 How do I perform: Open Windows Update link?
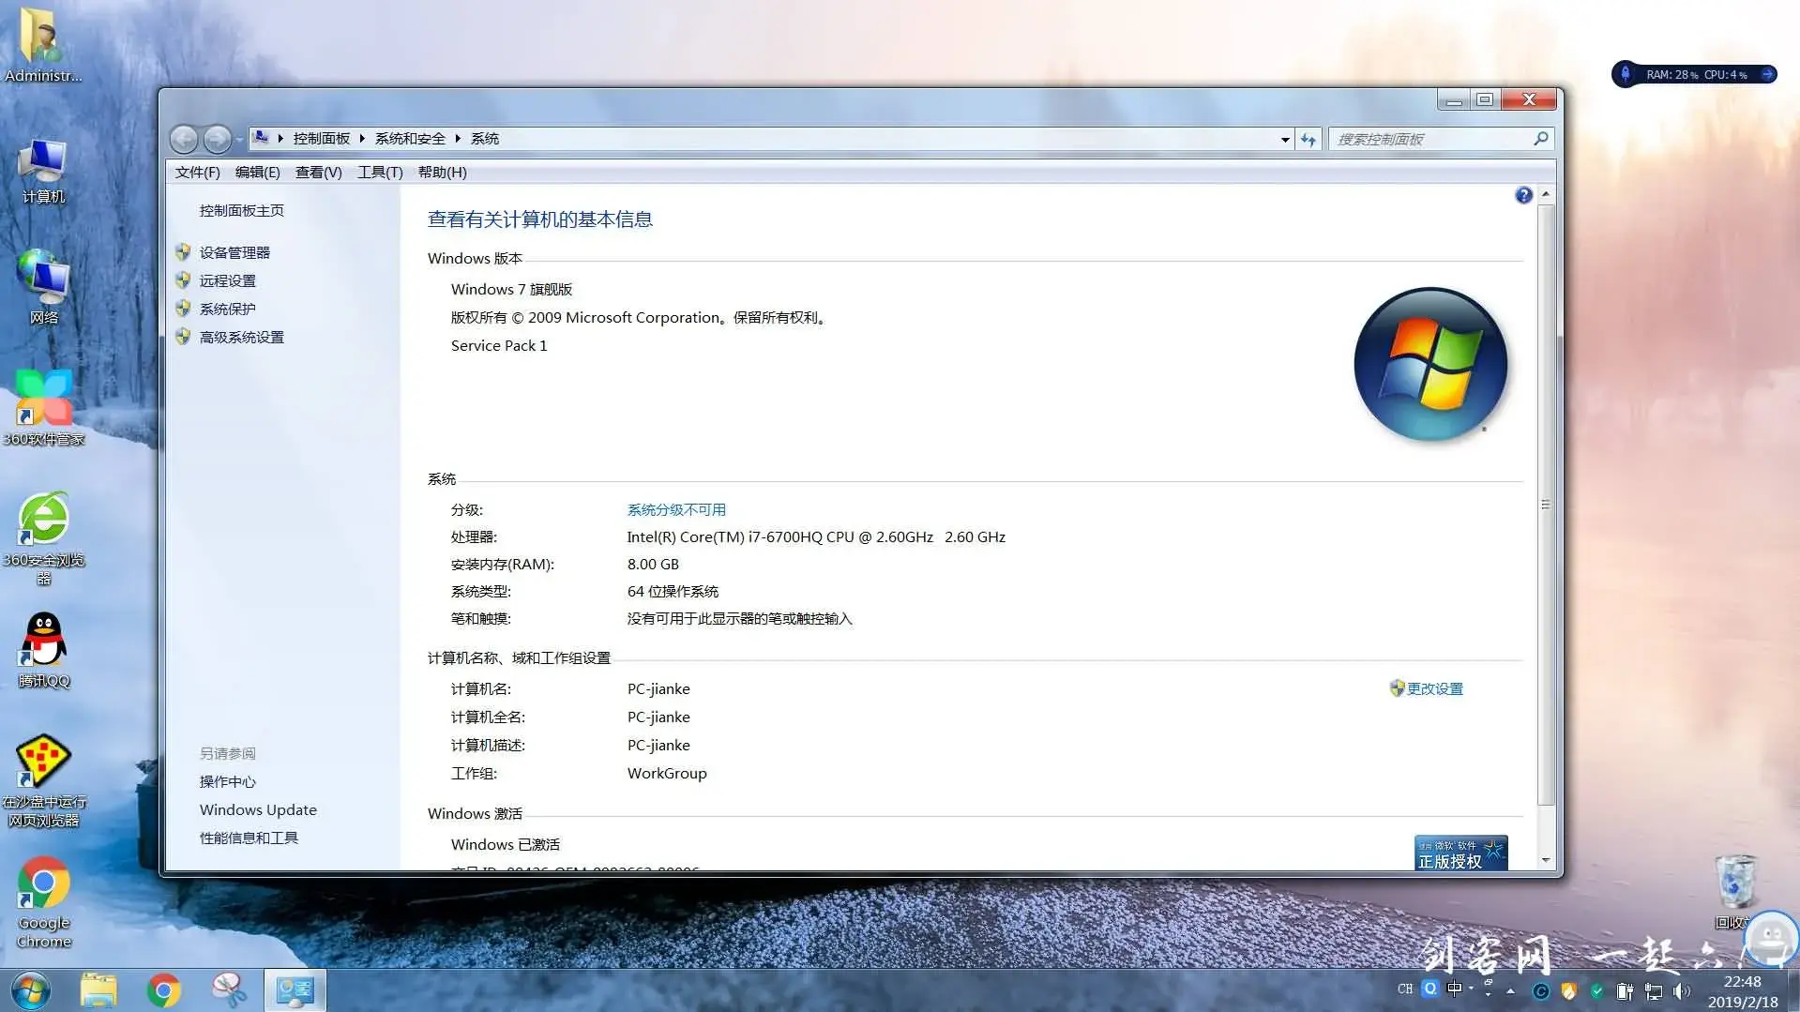click(x=258, y=809)
